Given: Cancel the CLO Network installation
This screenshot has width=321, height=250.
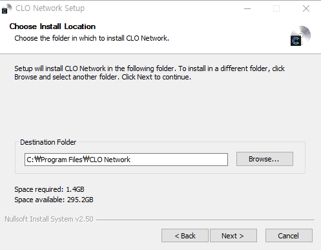Looking at the screenshot, I should pos(289,236).
